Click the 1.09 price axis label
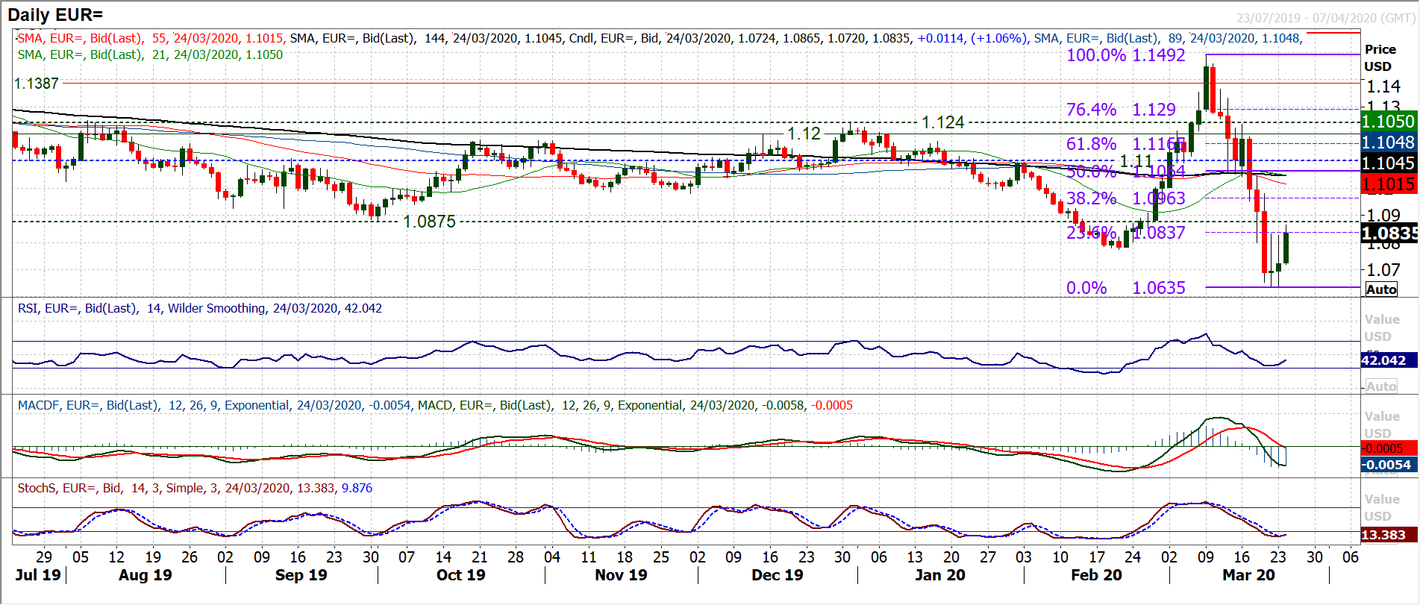 tap(1383, 215)
